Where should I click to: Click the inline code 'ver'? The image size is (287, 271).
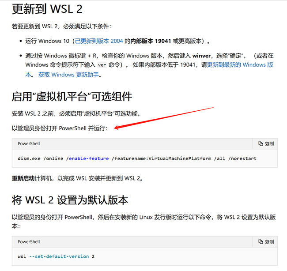pyautogui.click(x=102, y=65)
